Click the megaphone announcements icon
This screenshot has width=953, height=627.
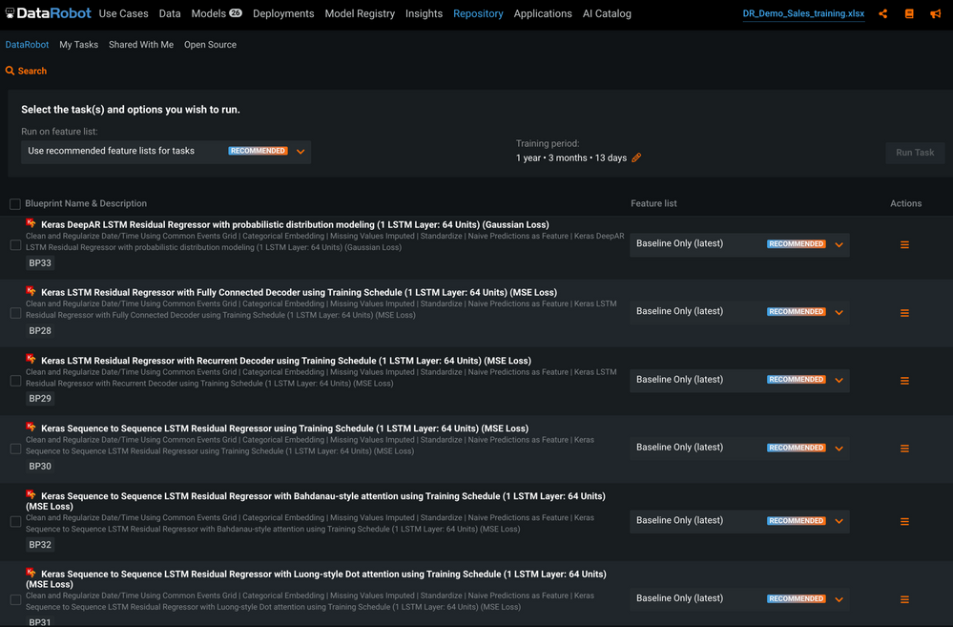(936, 14)
